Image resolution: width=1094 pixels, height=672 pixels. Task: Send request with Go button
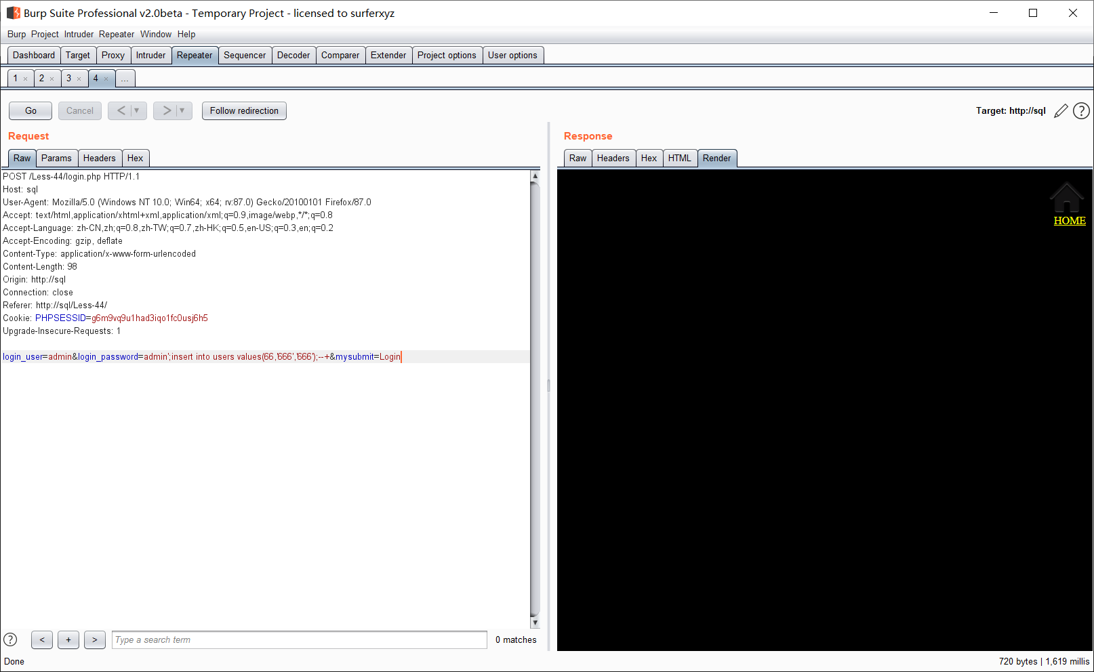coord(31,110)
